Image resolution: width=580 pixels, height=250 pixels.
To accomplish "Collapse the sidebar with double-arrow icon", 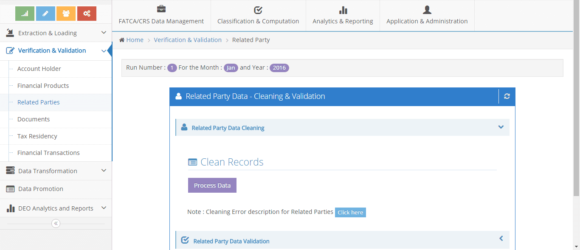I will coord(56,223).
